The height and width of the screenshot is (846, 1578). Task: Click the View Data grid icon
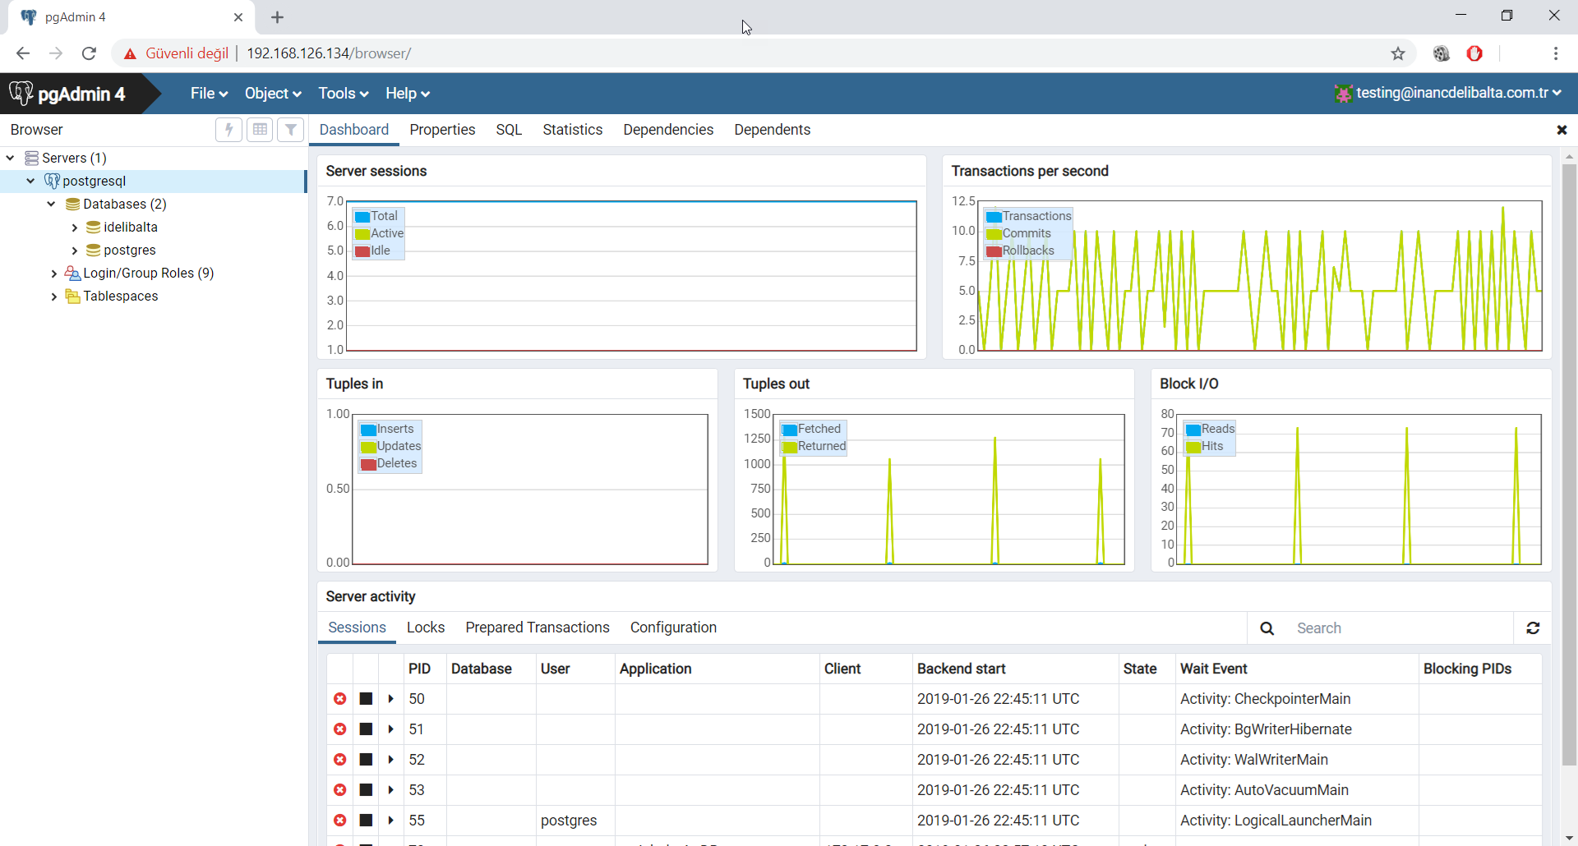pyautogui.click(x=260, y=130)
